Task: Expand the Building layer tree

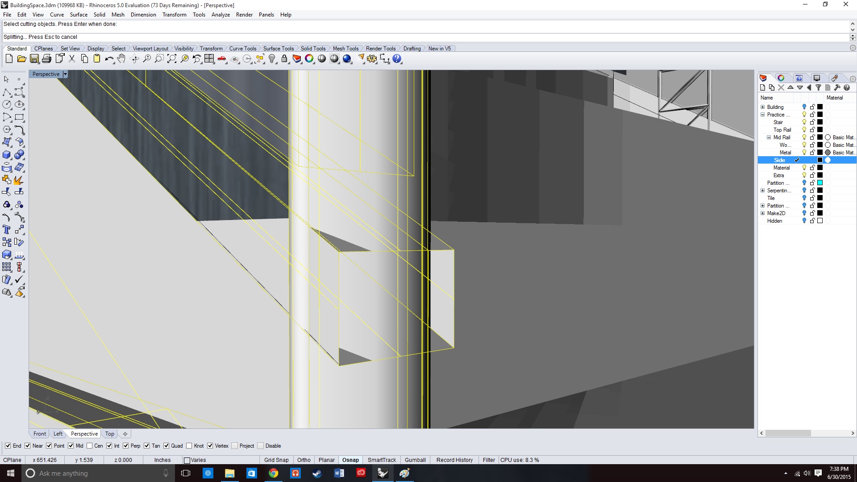Action: (763, 107)
